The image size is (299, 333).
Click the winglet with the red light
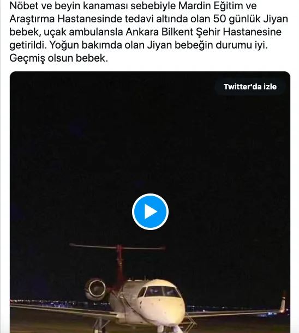pos(283,302)
